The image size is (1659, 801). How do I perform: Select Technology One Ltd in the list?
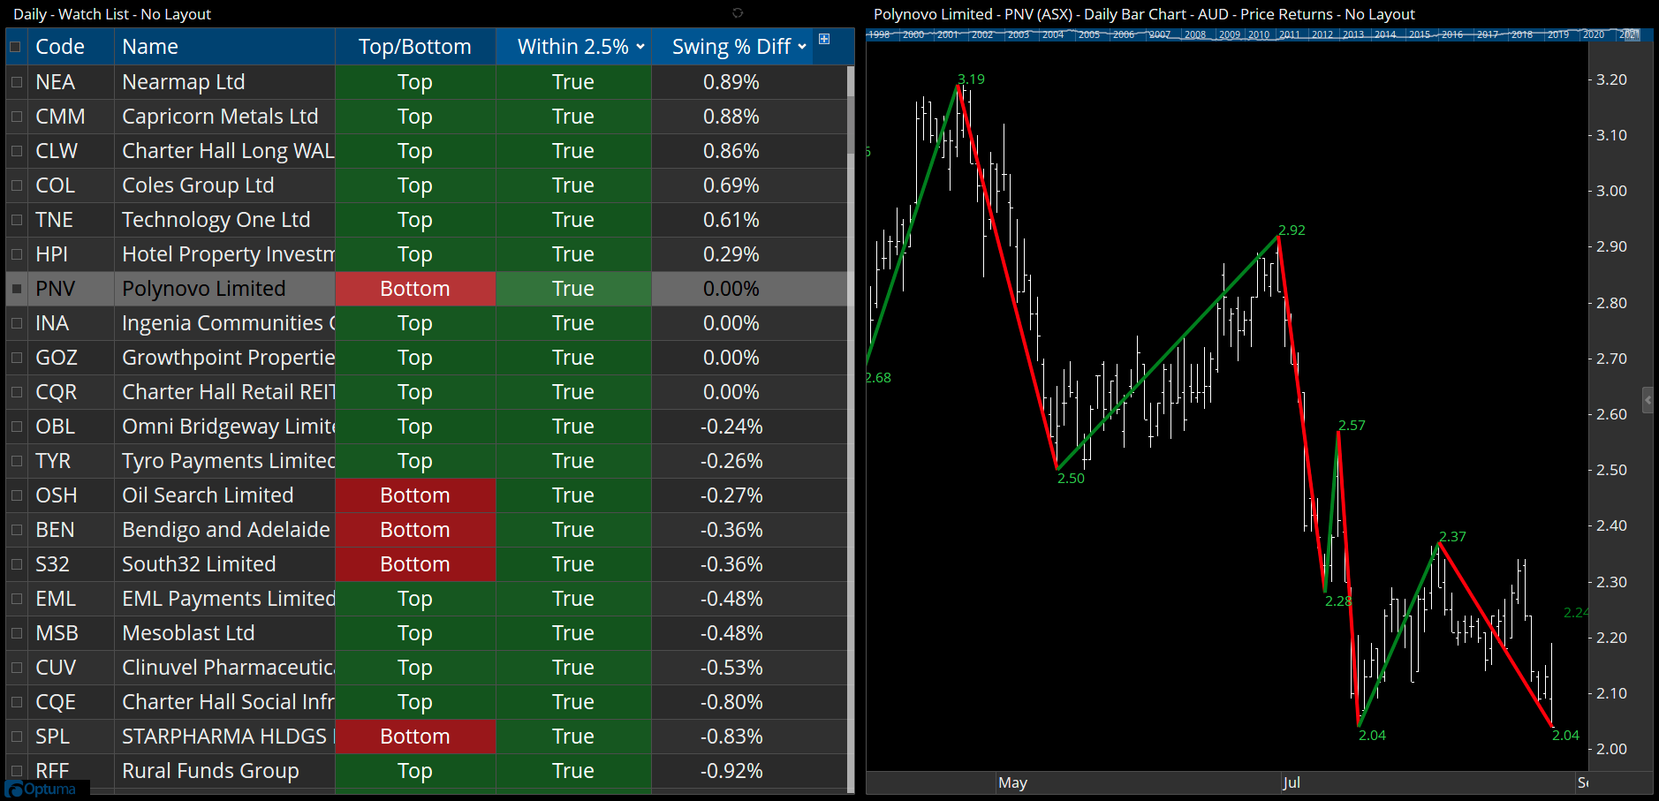point(224,220)
